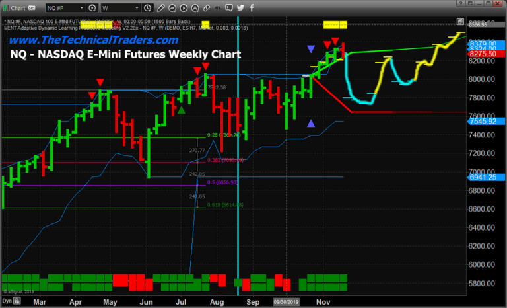
Task: Select the pencil drawing tool
Action: click(x=160, y=8)
